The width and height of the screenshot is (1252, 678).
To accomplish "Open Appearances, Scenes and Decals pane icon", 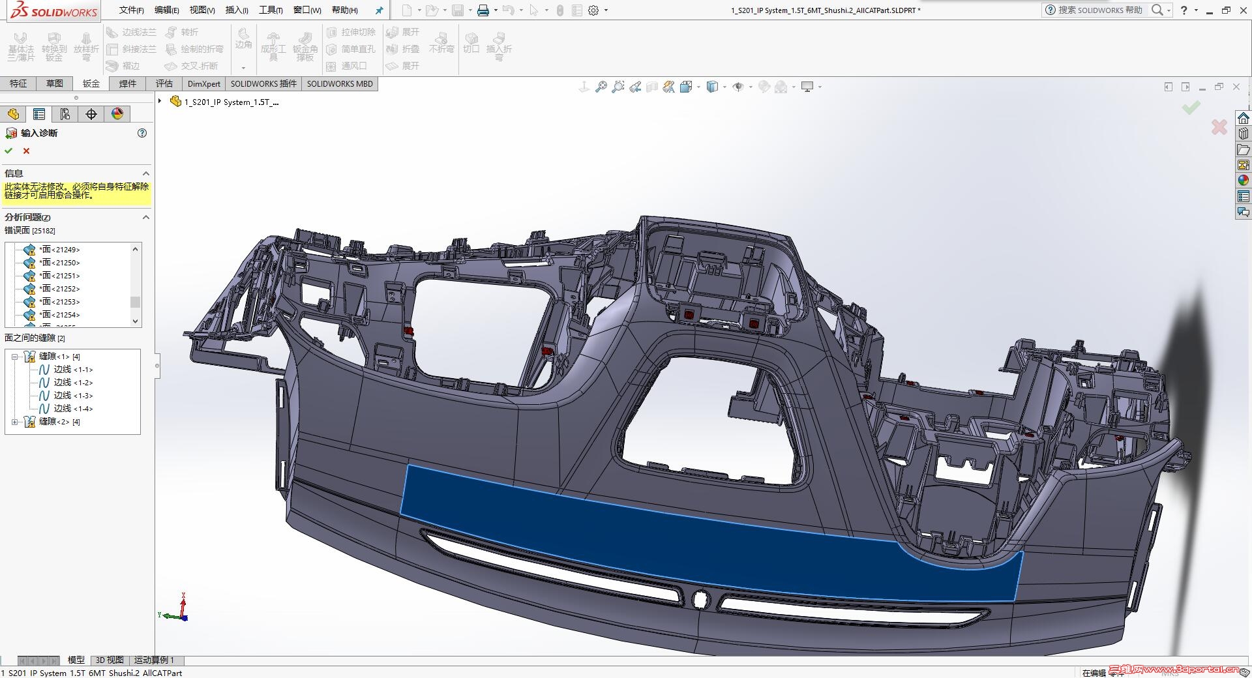I will [1244, 181].
